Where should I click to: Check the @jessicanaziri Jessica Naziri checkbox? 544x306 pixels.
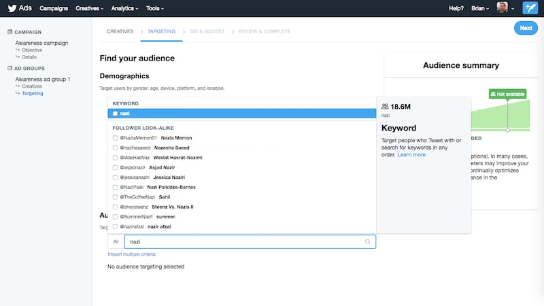click(x=115, y=177)
